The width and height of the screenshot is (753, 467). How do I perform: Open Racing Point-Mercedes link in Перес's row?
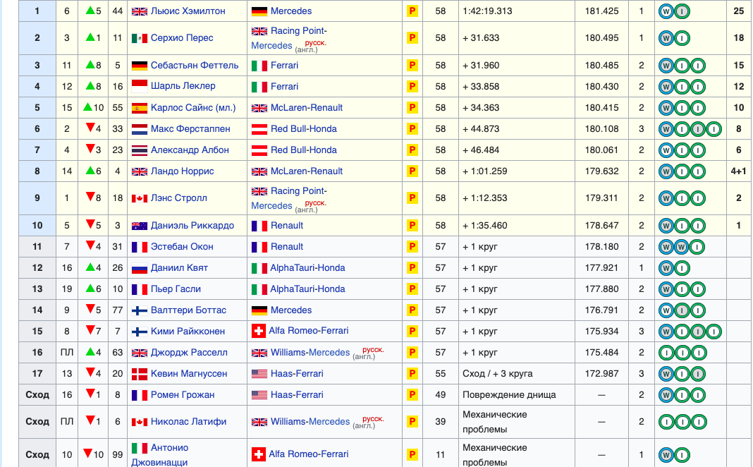(289, 38)
